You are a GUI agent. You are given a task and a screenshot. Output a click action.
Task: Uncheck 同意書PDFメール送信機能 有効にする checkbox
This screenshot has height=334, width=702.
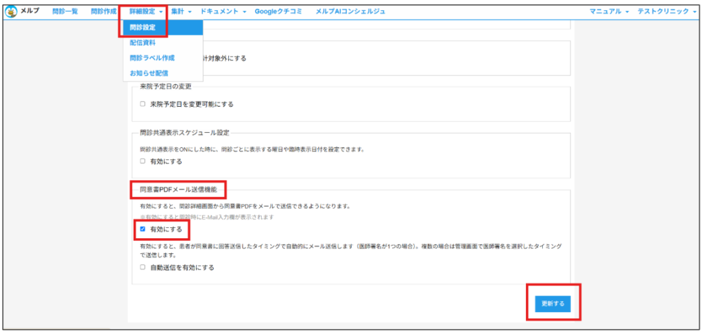tap(143, 229)
